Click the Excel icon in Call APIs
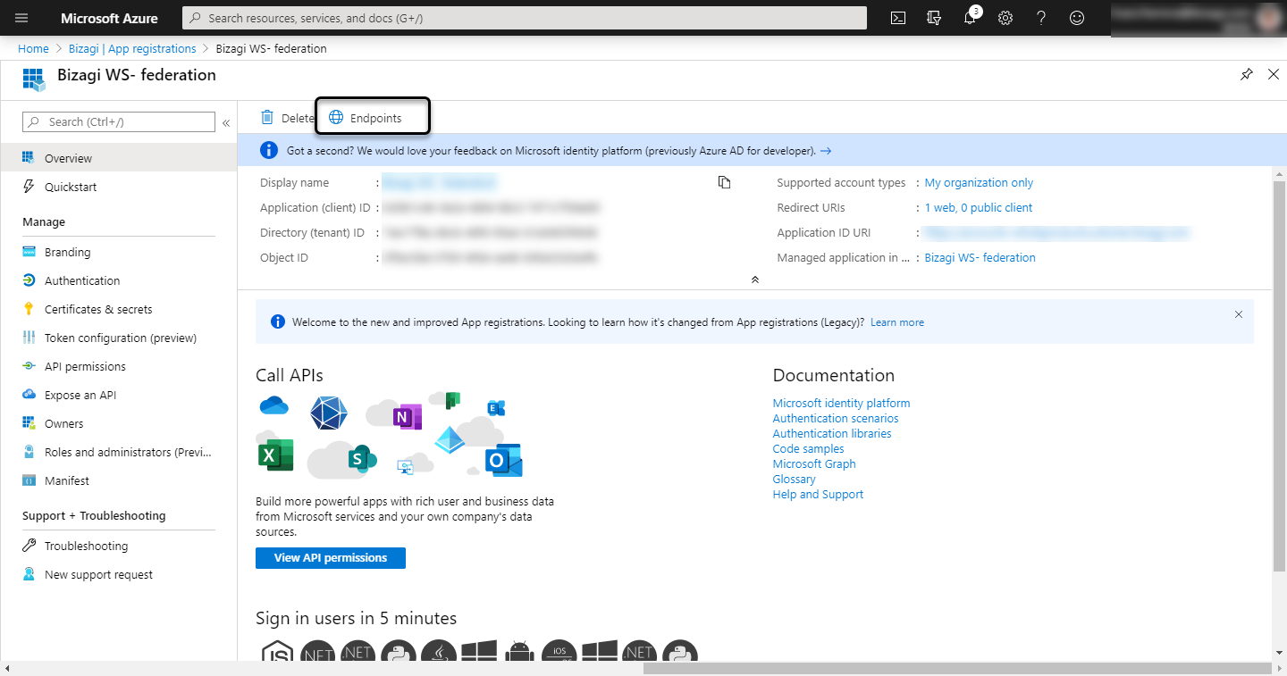 coord(275,456)
